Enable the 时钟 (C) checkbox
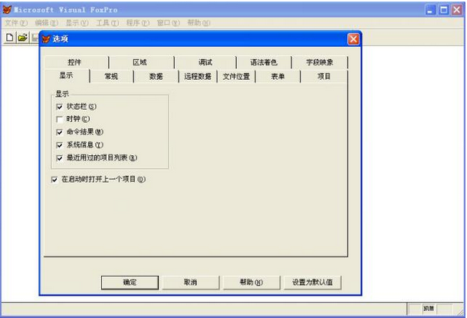Viewport: 467px width, 318px height. pyautogui.click(x=59, y=119)
